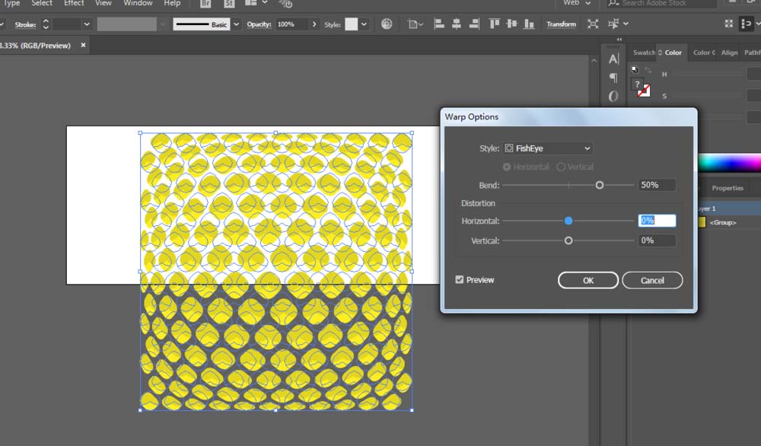The height and width of the screenshot is (446, 761).
Task: Open the Window menu
Action: [x=138, y=4]
